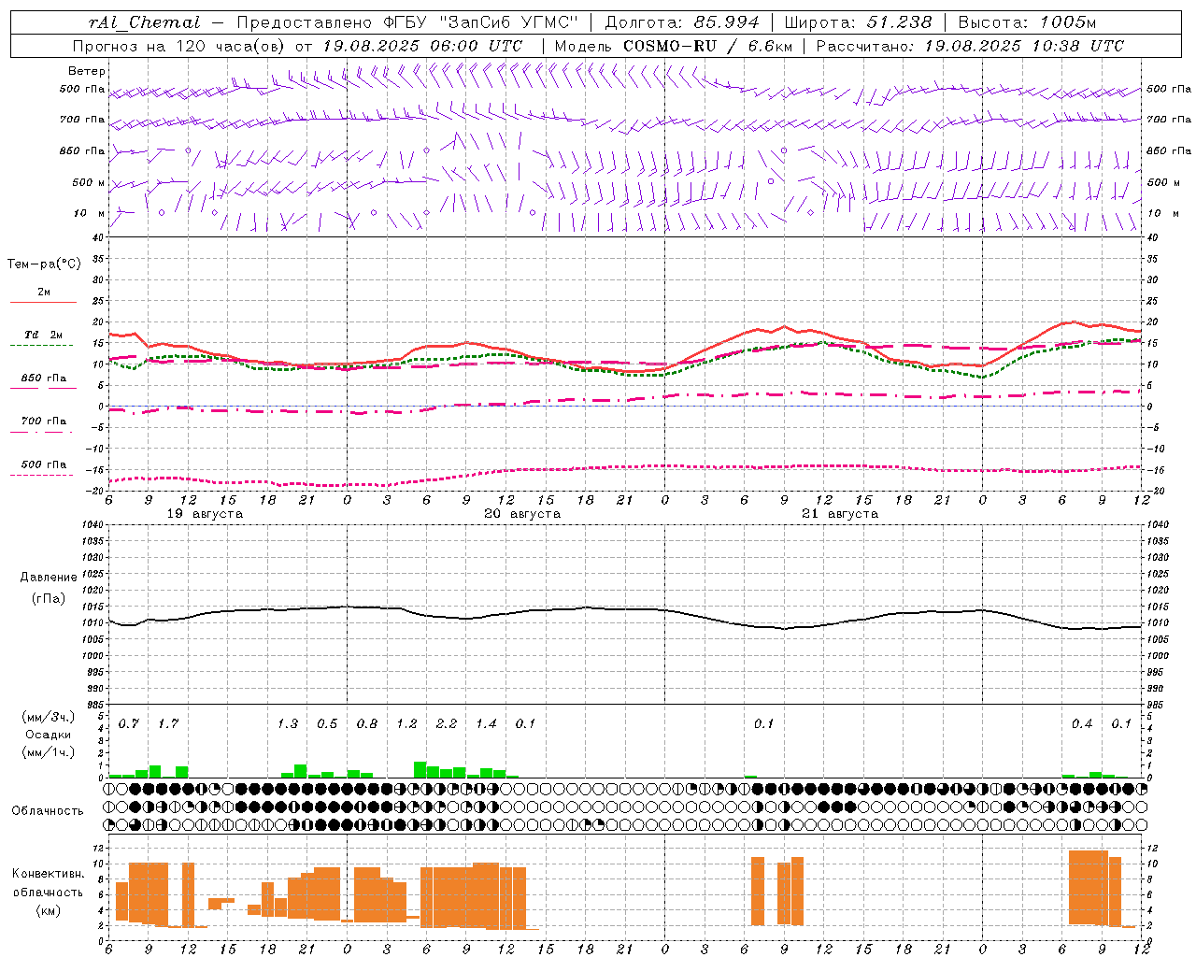Click the 1.4 precipitation amount value
The image size is (1196, 957).
click(486, 723)
